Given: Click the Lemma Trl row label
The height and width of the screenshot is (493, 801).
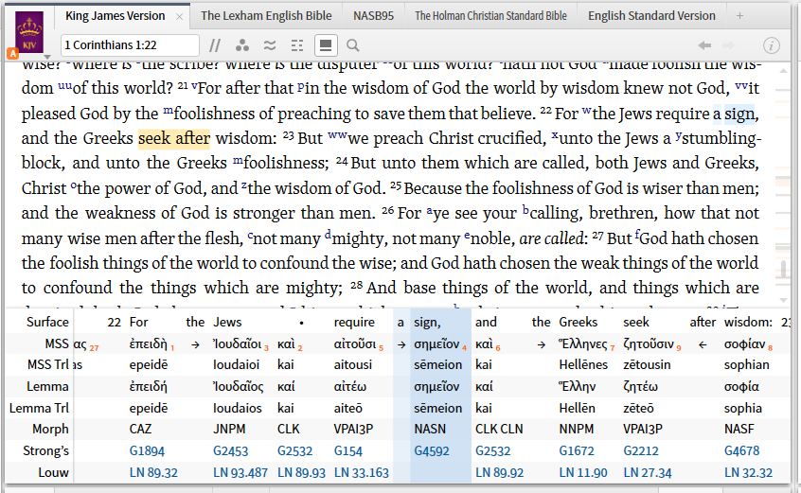Looking at the screenshot, I should pos(39,408).
